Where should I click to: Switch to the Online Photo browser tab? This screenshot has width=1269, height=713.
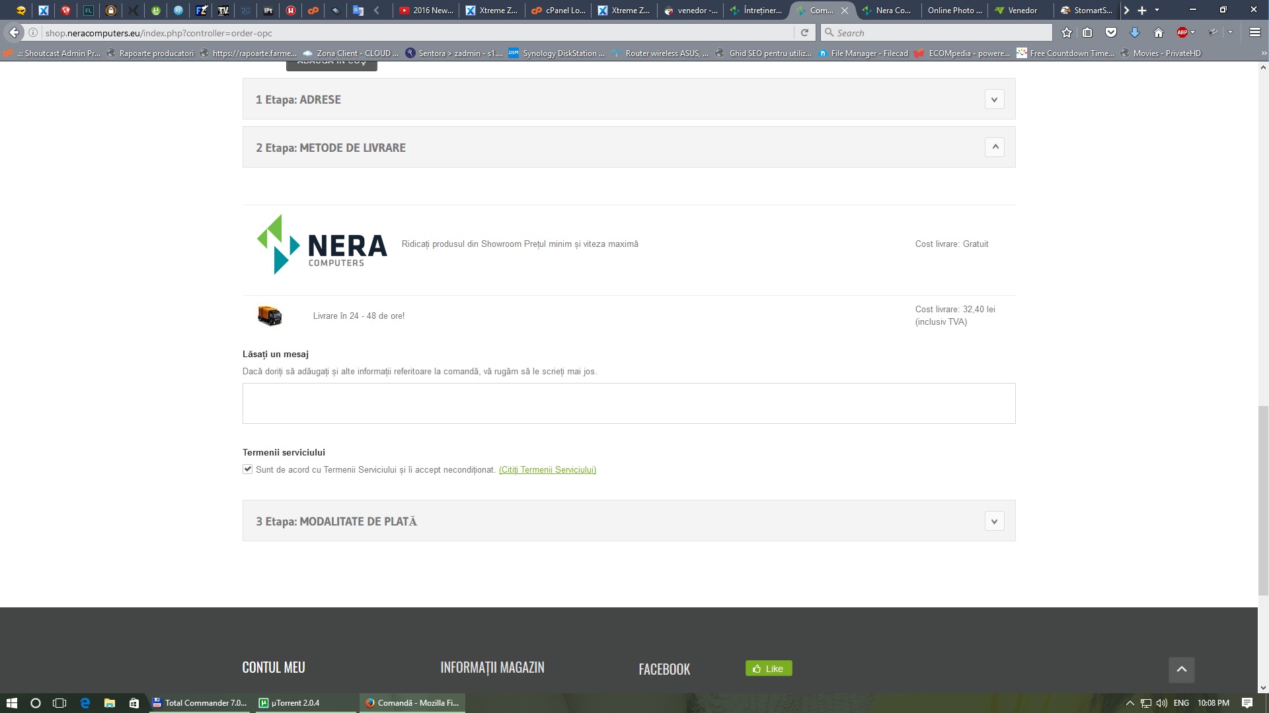point(954,10)
